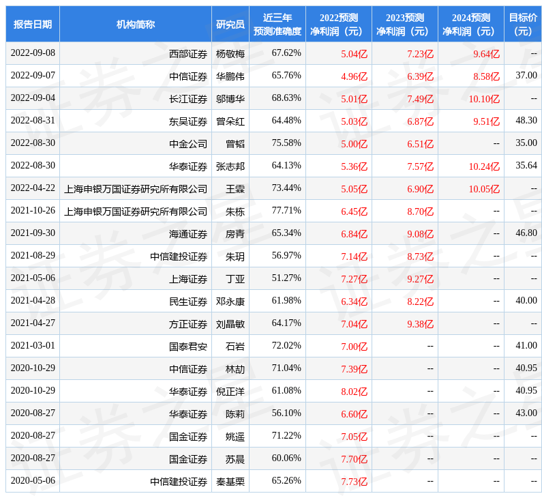
Task: Click target price 40.00
Action: [x=526, y=301]
